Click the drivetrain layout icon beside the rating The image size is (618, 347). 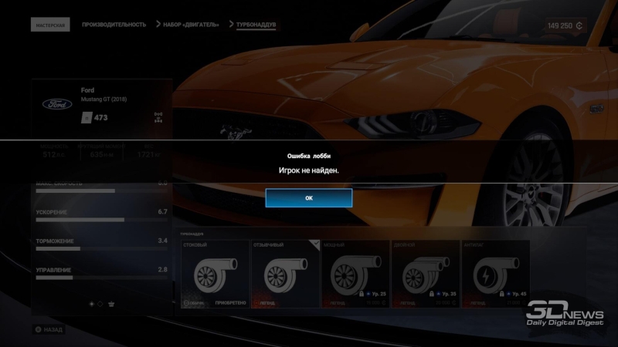158,117
